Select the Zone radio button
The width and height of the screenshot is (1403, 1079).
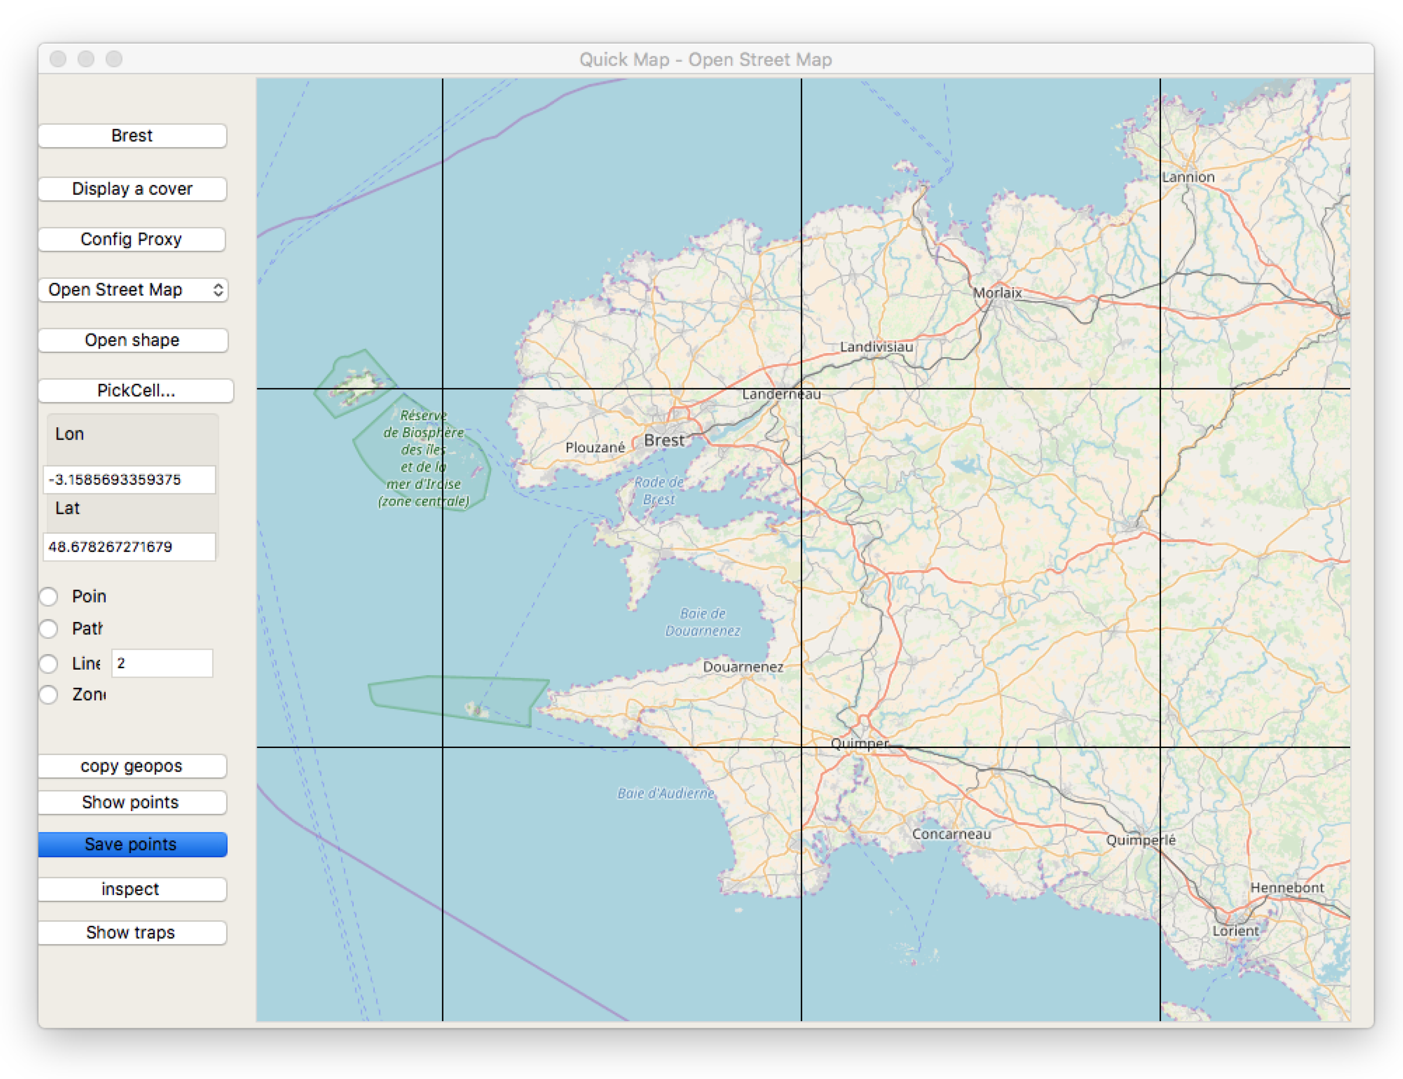tap(49, 695)
